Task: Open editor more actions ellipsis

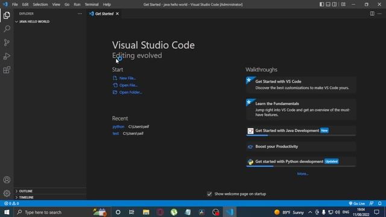Action: tap(379, 14)
